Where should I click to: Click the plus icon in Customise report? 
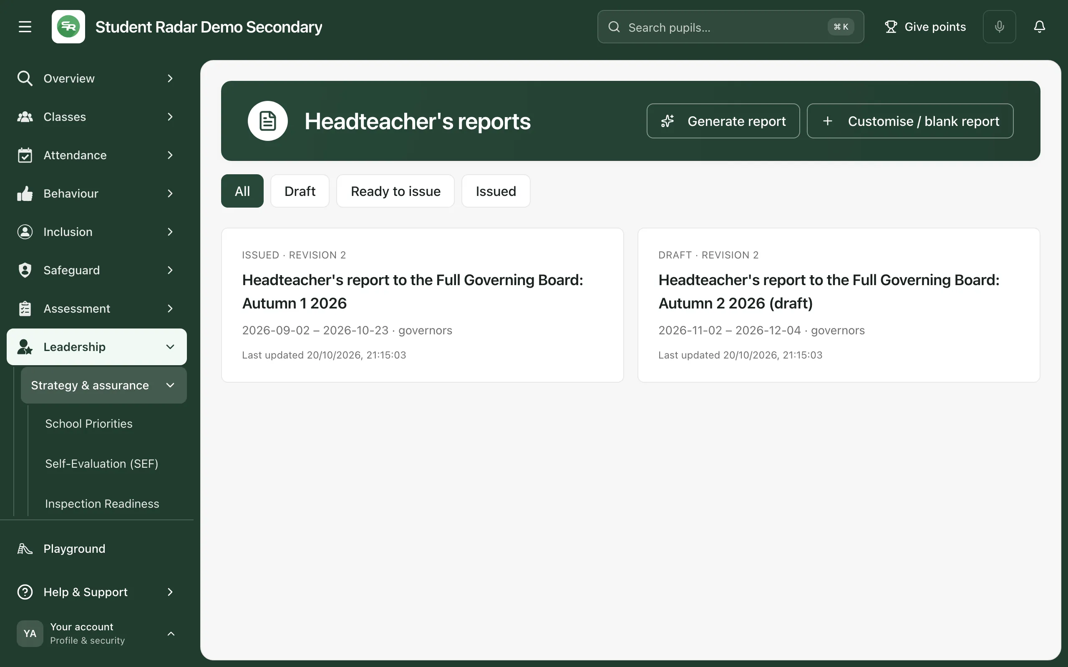827,121
